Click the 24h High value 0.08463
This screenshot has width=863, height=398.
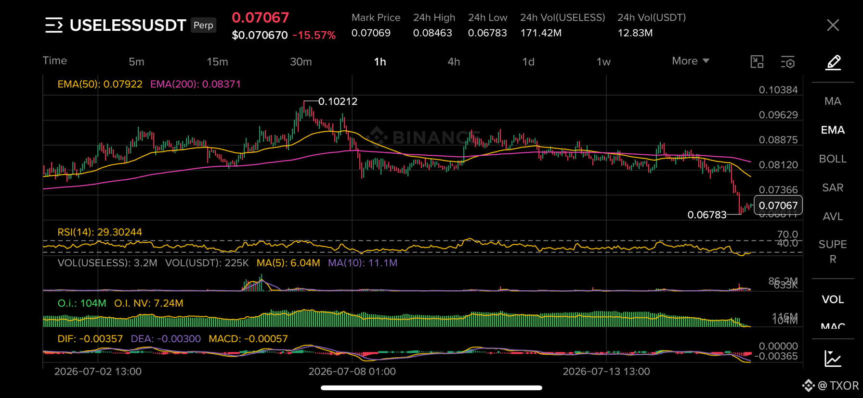coord(432,33)
